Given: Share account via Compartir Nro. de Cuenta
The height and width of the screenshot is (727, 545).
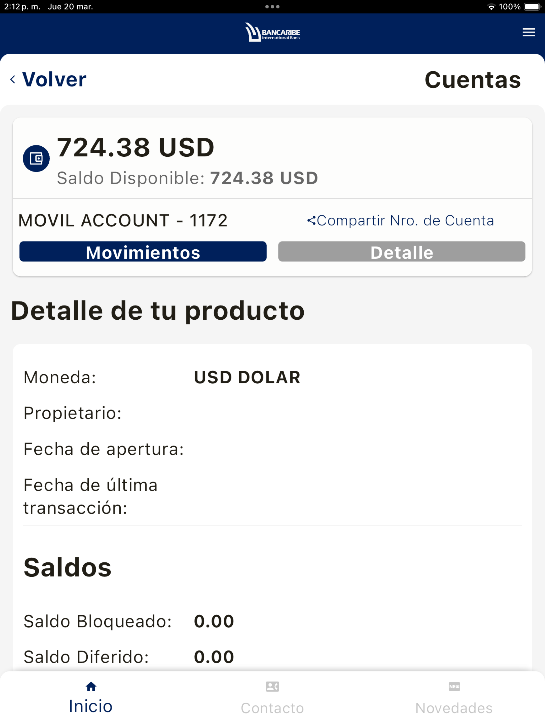Looking at the screenshot, I should tap(405, 221).
